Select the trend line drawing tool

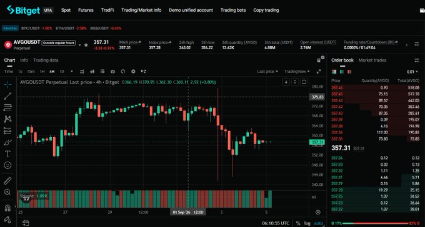click(x=7, y=96)
